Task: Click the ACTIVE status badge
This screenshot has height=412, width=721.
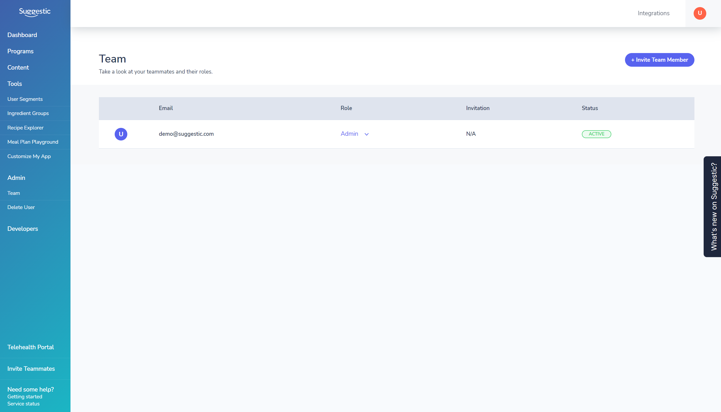Action: (x=596, y=134)
